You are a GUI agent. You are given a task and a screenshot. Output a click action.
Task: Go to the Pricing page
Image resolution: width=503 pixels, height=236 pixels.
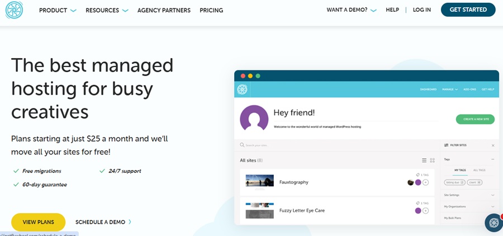pos(211,11)
